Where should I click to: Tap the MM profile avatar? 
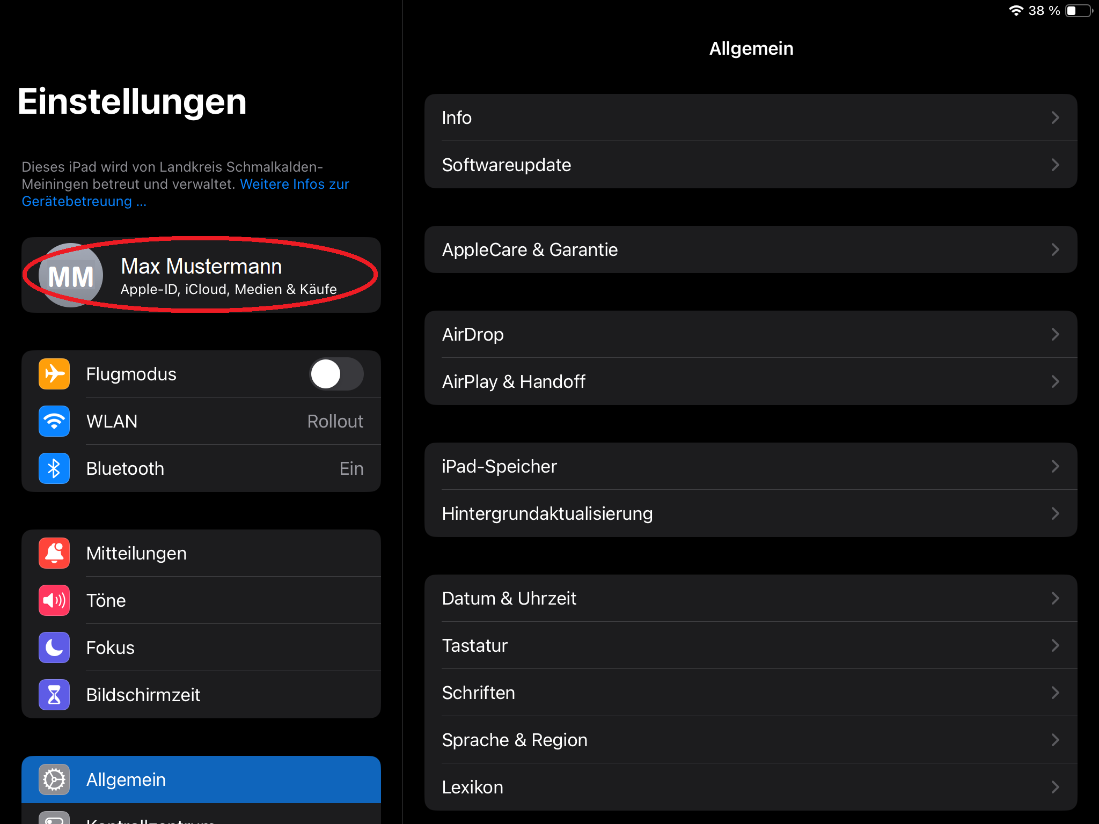click(x=71, y=276)
